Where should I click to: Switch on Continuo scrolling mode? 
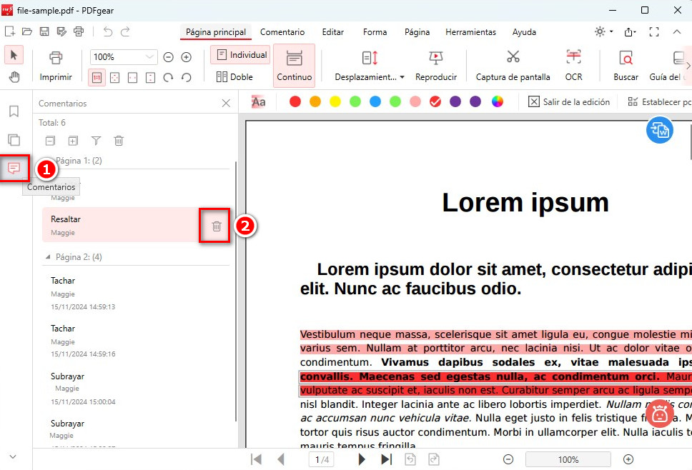coord(293,64)
